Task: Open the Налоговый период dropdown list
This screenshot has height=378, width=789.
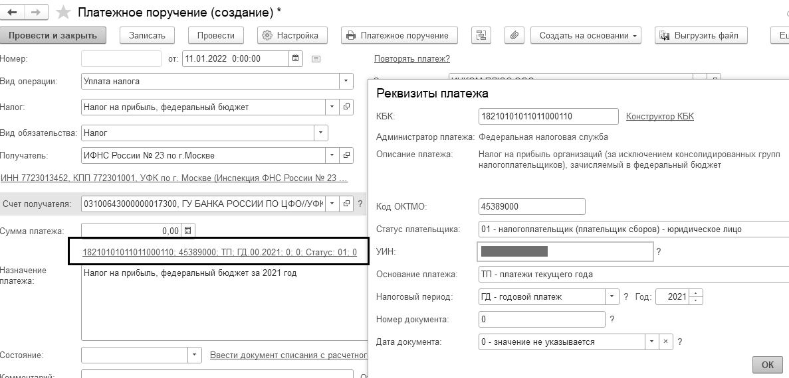Action: (611, 296)
